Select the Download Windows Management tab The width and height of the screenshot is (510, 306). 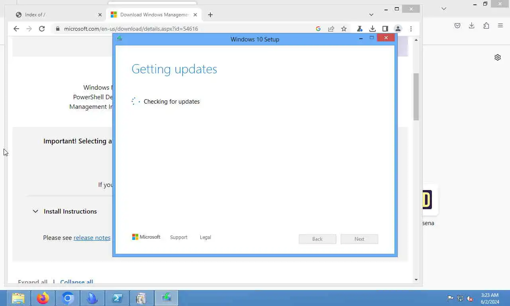(154, 15)
